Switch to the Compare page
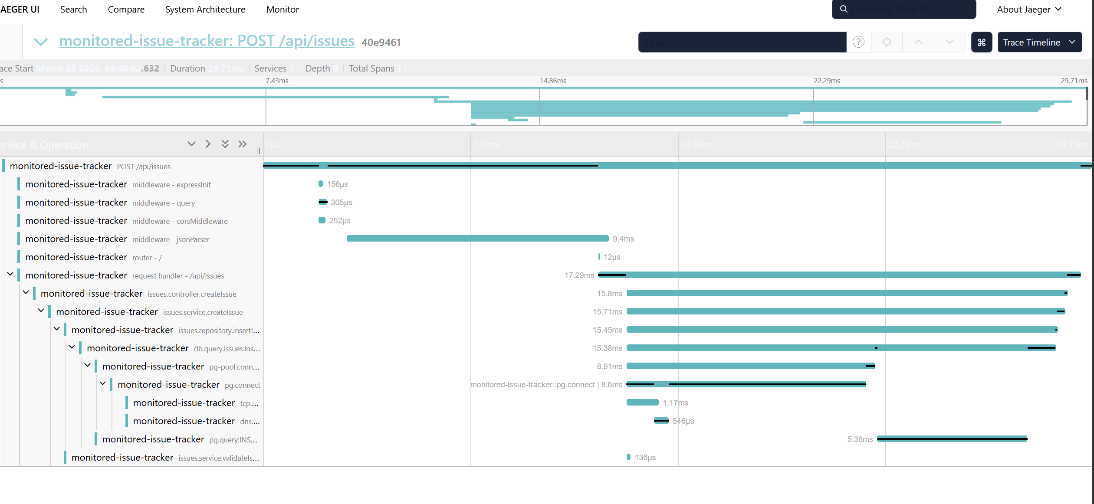This screenshot has width=1094, height=504. pos(126,9)
